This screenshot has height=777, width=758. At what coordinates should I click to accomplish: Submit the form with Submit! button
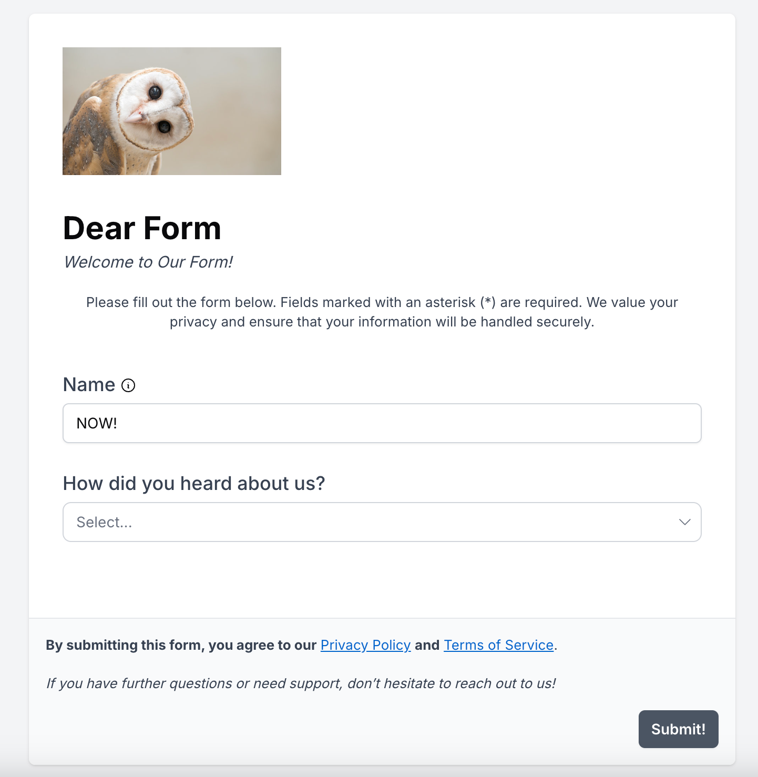click(678, 729)
